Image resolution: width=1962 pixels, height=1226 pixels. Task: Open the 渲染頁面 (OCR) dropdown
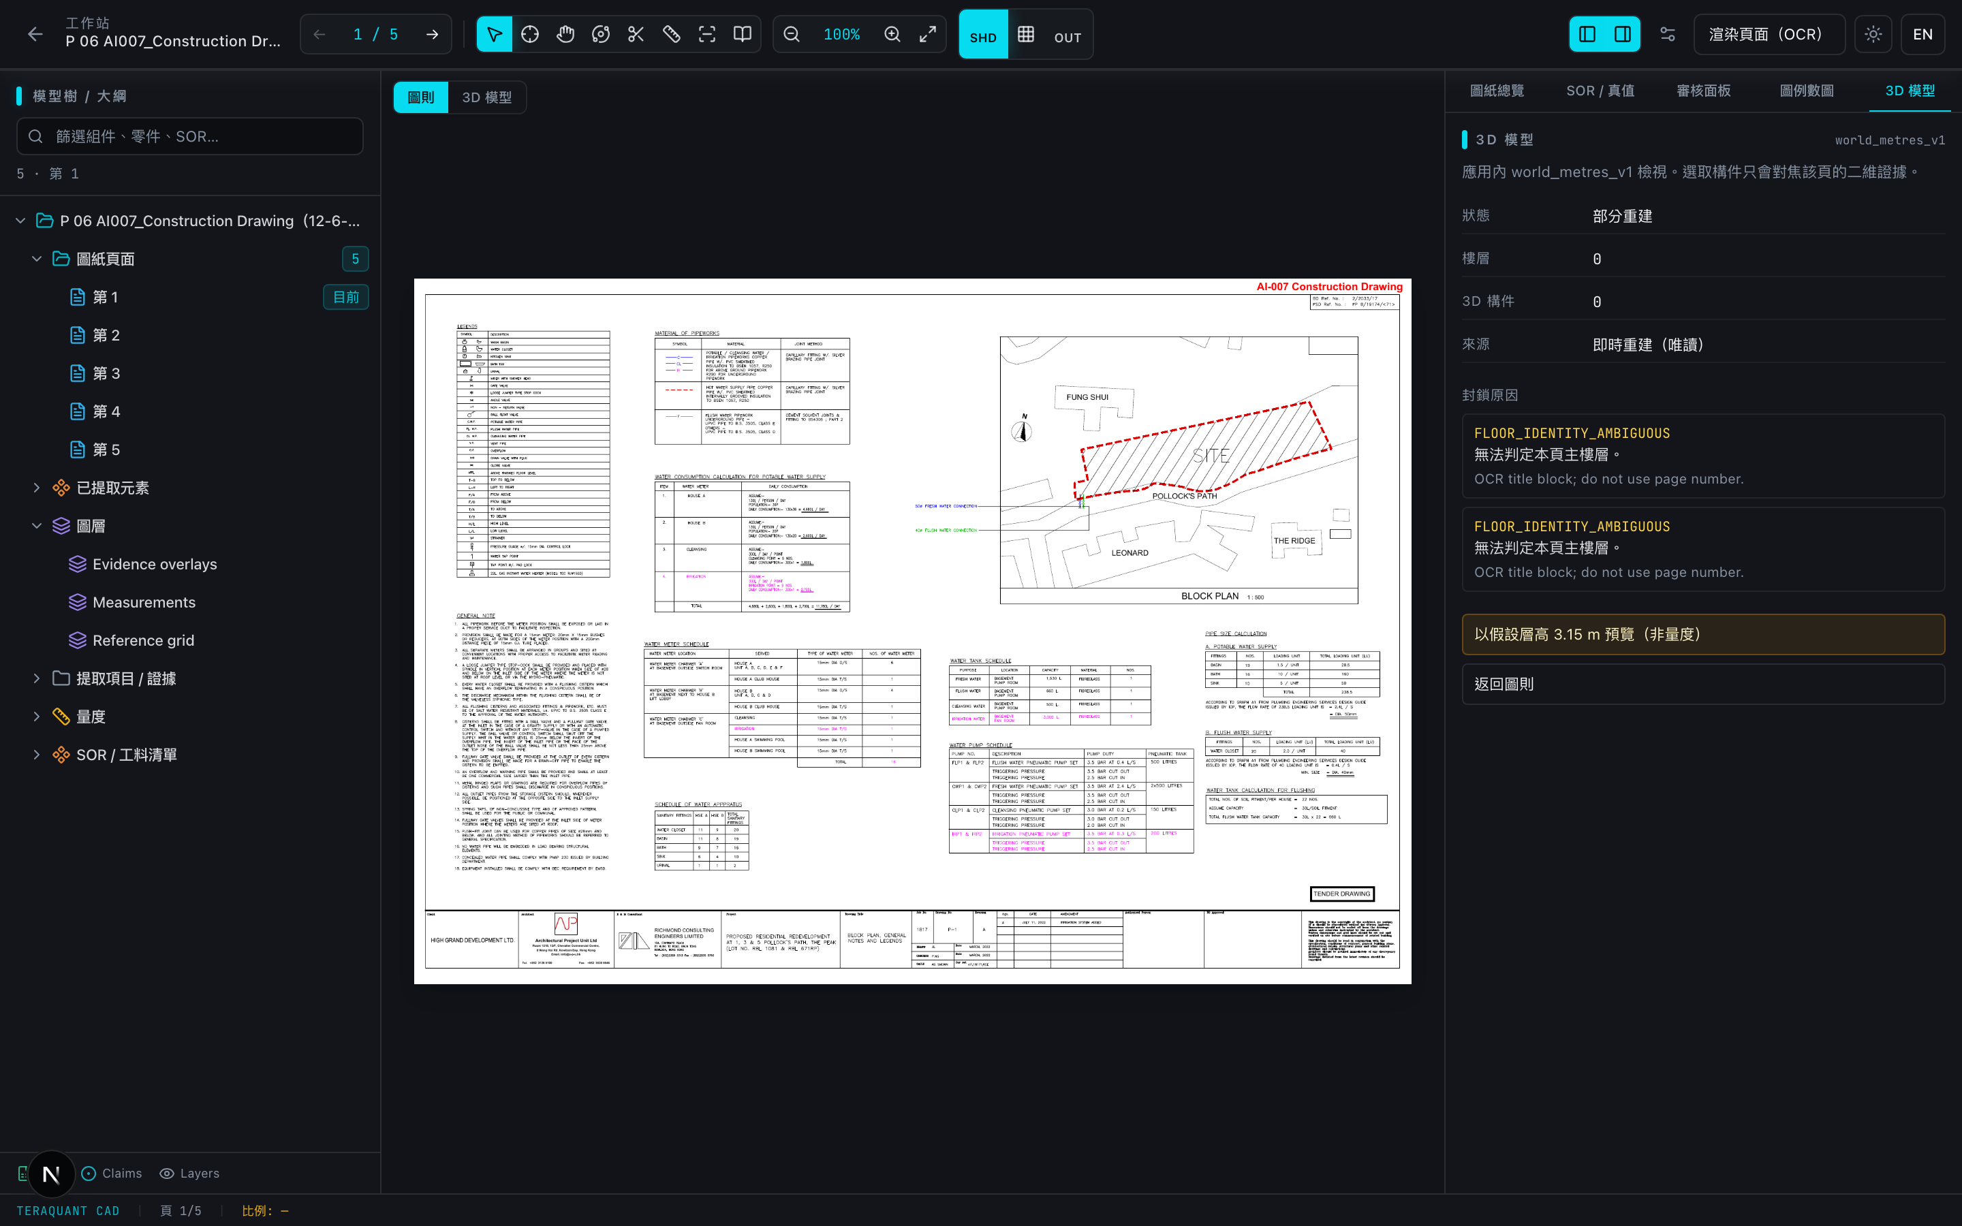coord(1769,34)
